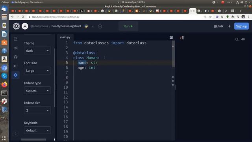Open Terminal from the dock
The height and width of the screenshot is (142, 252).
pyautogui.click(x=4, y=93)
